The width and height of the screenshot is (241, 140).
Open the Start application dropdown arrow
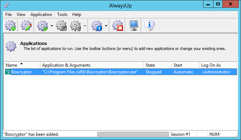52,26
